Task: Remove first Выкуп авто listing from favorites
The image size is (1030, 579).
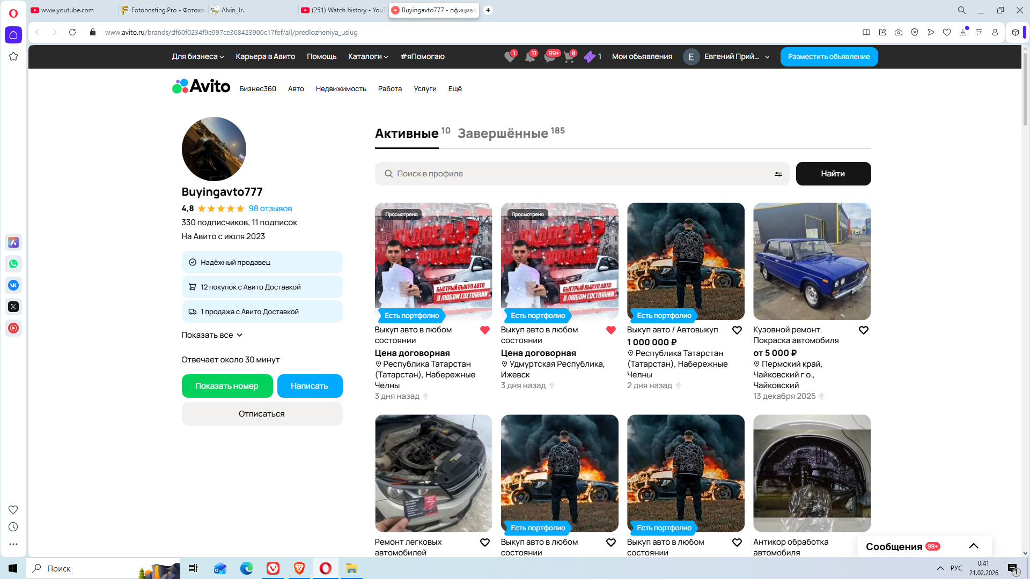Action: pyautogui.click(x=484, y=330)
